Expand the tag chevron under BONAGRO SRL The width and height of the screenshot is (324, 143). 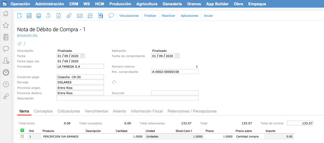[24, 43]
